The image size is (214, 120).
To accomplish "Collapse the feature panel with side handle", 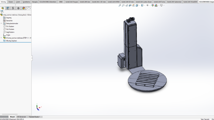I will coord(32,58).
